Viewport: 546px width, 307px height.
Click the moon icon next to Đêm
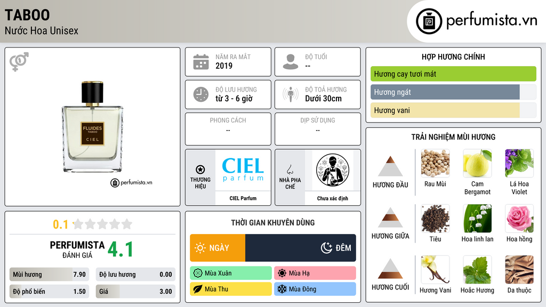tap(327, 248)
